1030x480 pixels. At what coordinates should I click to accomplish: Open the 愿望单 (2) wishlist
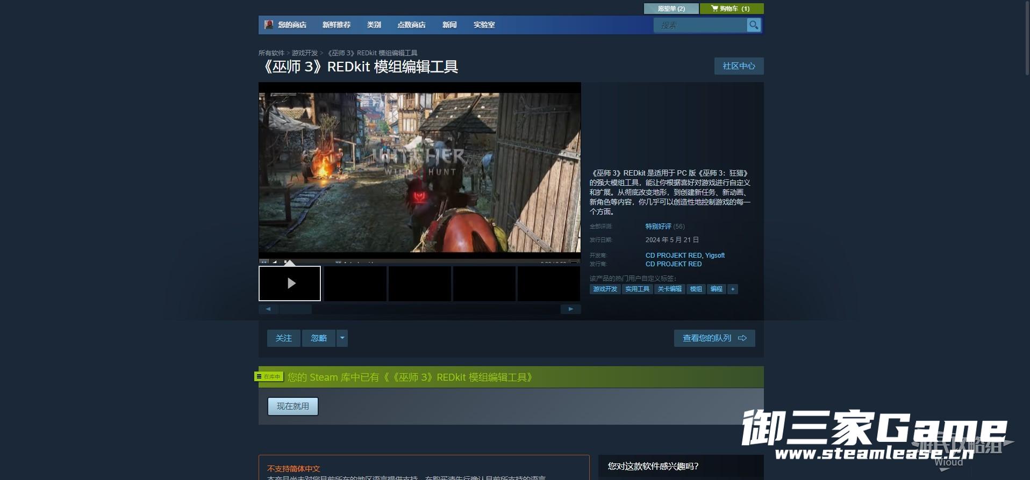671,9
